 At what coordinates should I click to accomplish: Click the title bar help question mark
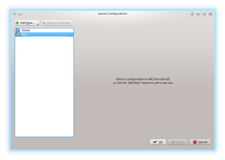pyautogui.click(x=192, y=14)
